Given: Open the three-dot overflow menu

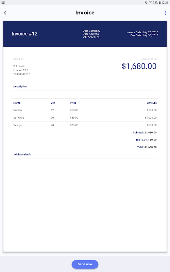Looking at the screenshot, I should click(x=165, y=13).
